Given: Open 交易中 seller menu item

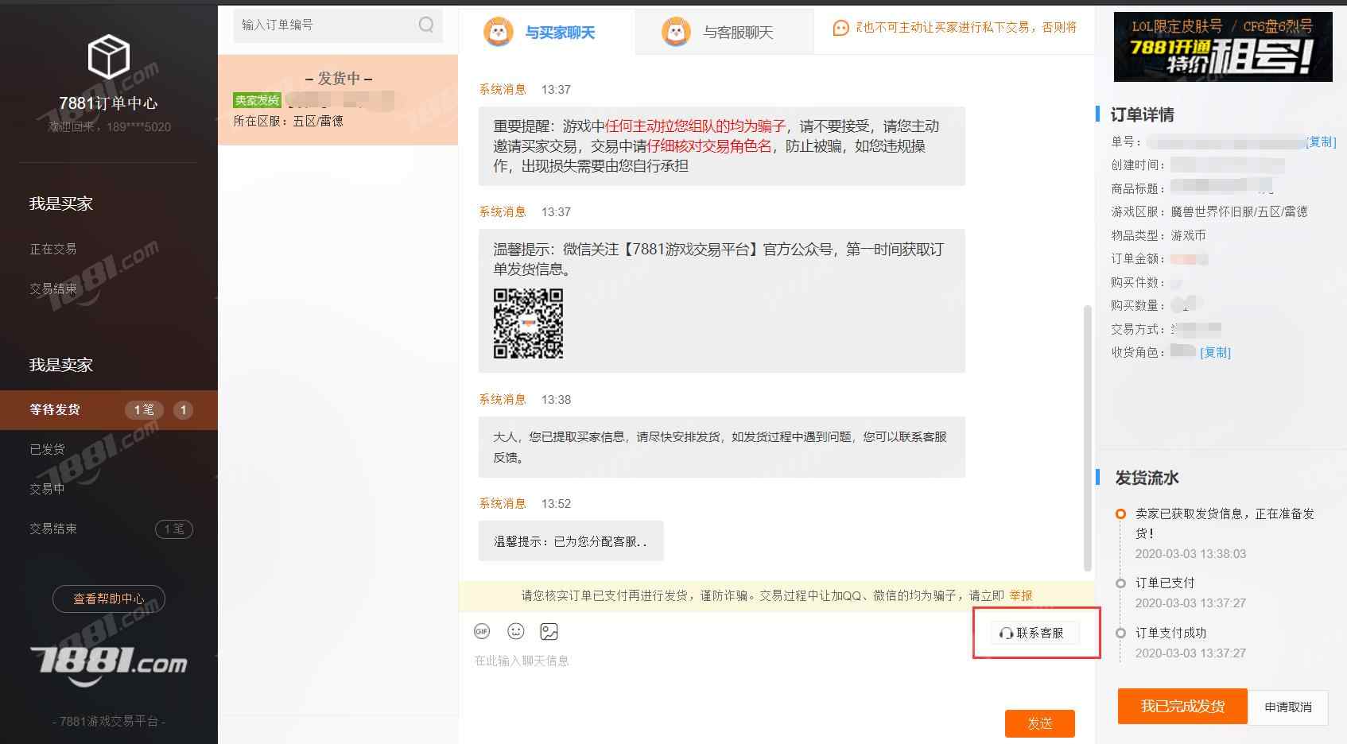Looking at the screenshot, I should [48, 489].
